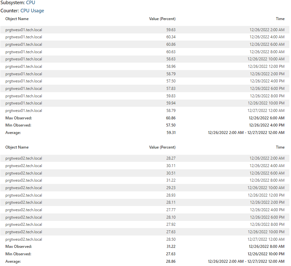Click time 12/26/2022 10:00 AM for prgtwesx01

[x=266, y=59]
